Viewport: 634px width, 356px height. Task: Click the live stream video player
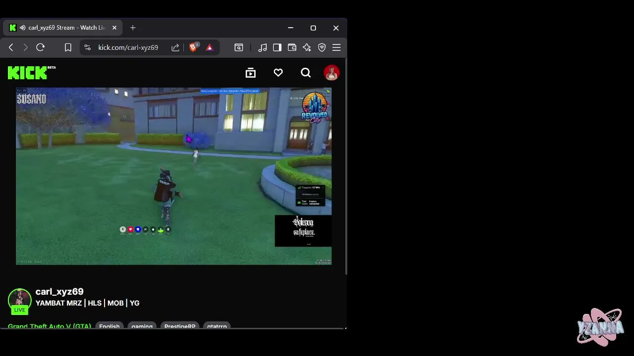[x=174, y=177]
